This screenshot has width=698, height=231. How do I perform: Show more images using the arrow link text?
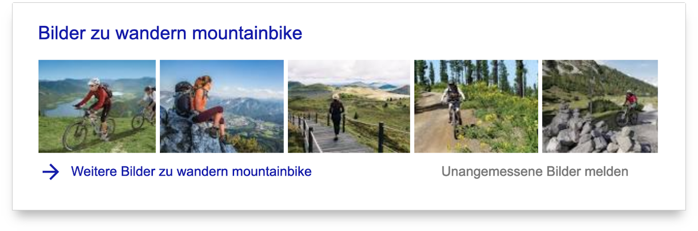tap(191, 172)
